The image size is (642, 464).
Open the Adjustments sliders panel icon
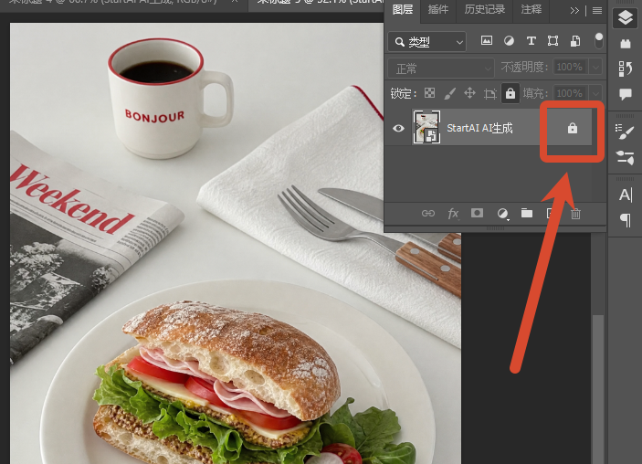(x=625, y=157)
